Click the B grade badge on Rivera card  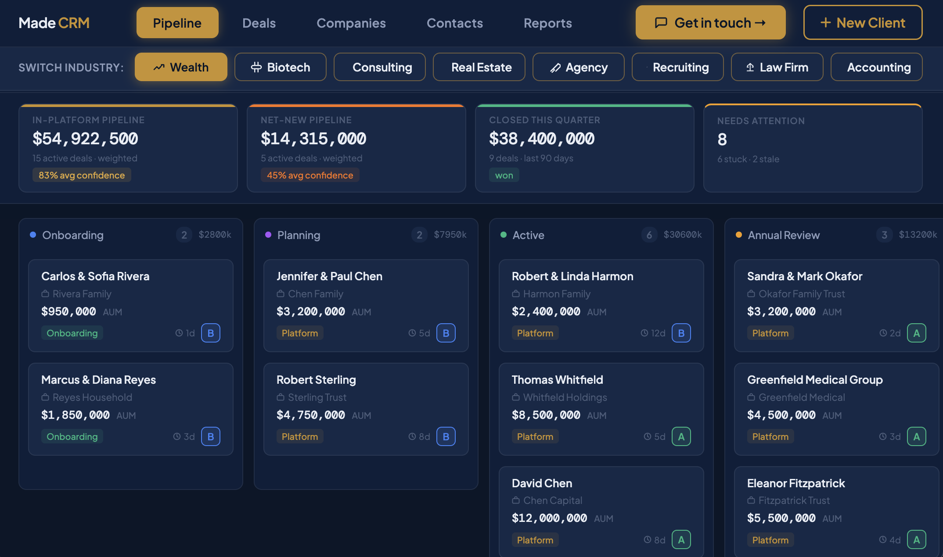(211, 333)
